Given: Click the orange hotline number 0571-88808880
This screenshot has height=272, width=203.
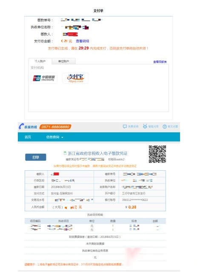Looking at the screenshot, I should [x=55, y=127].
